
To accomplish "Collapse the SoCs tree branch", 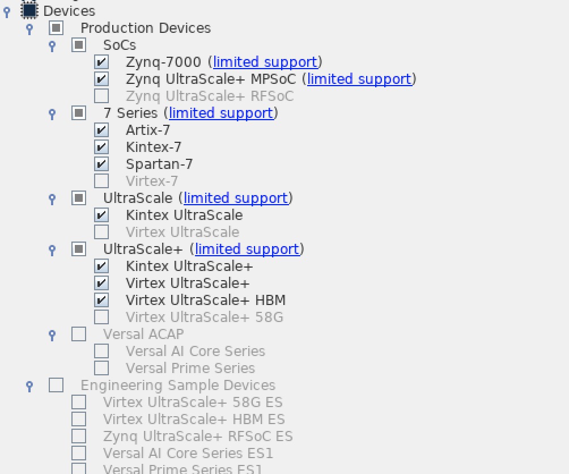I will coord(52,45).
